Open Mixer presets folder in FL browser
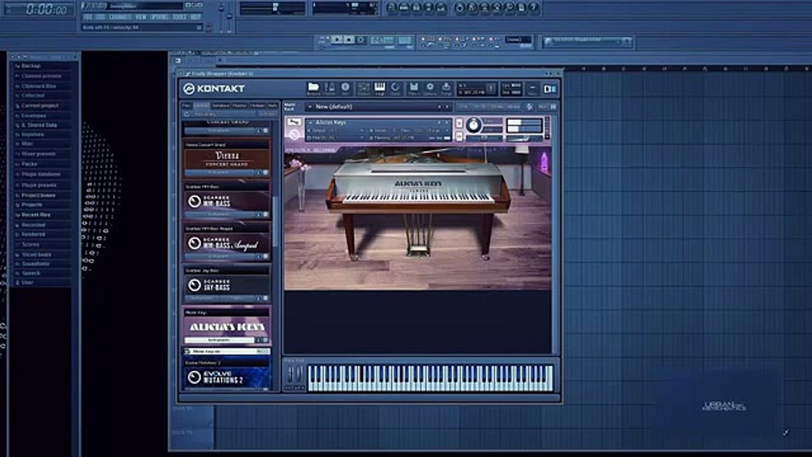Viewport: 812px width, 457px height. [x=38, y=154]
